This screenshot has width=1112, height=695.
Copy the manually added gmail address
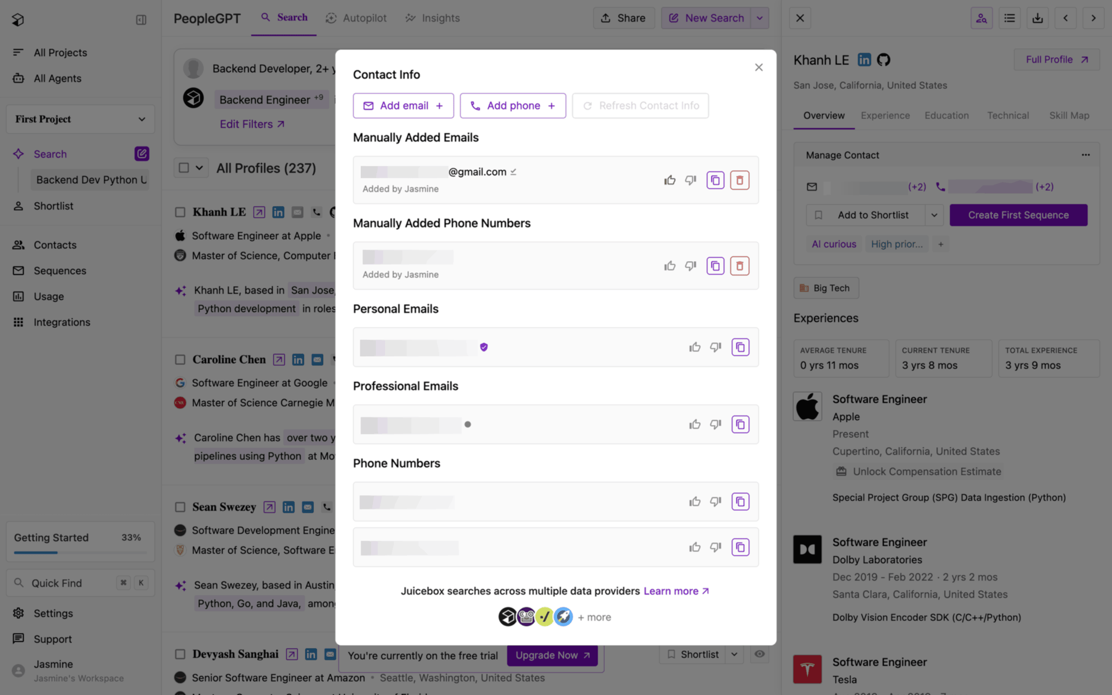715,180
